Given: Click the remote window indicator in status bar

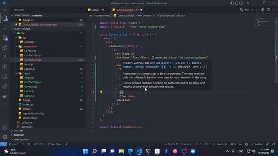Looking at the screenshot, I should (x=3, y=144).
